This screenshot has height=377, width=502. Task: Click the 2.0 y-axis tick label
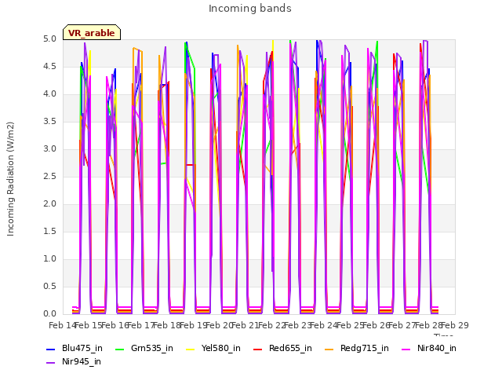tap(49, 204)
